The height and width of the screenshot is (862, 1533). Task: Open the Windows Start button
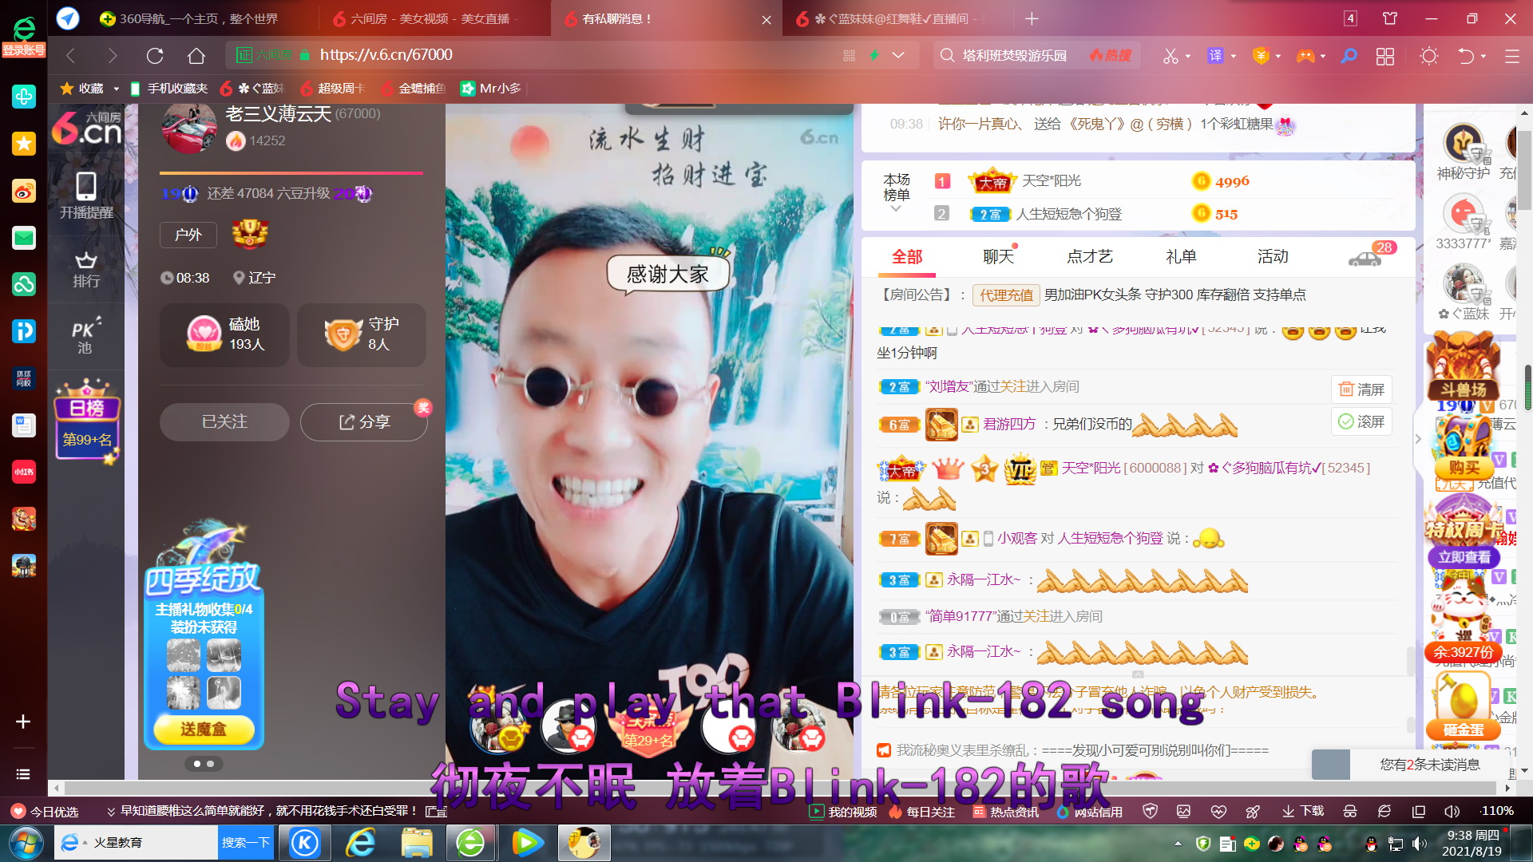pyautogui.click(x=26, y=843)
